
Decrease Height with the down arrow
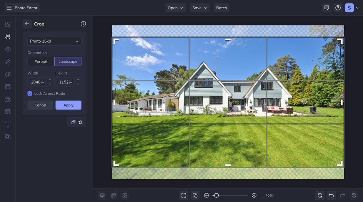pos(78,84)
